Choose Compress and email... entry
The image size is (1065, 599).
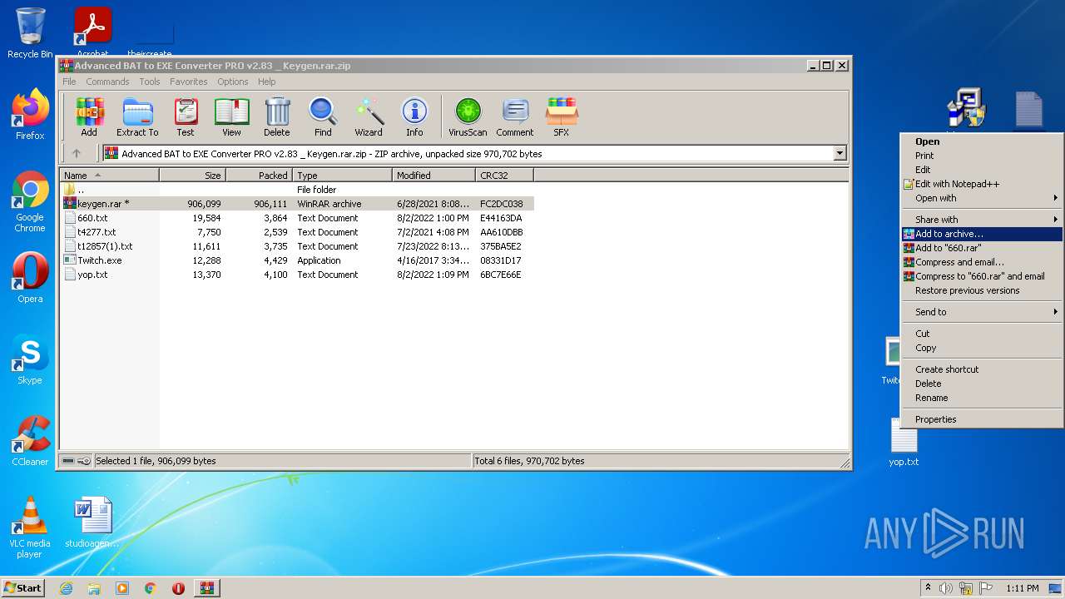point(983,262)
